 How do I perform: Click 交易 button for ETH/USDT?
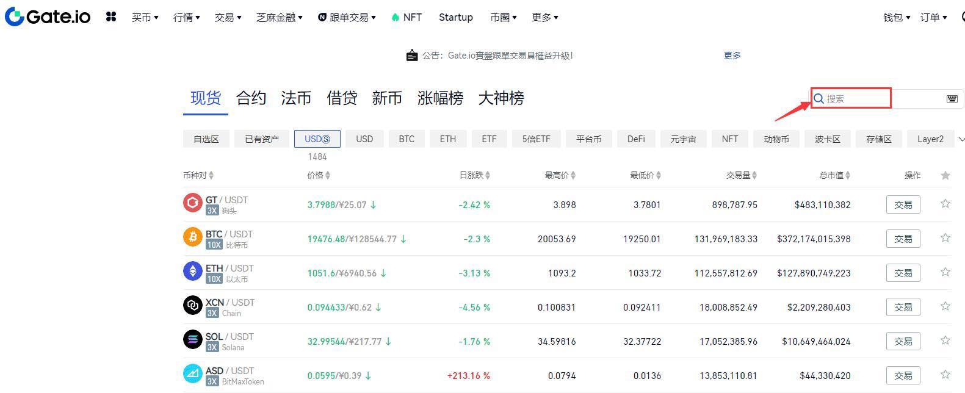click(903, 273)
